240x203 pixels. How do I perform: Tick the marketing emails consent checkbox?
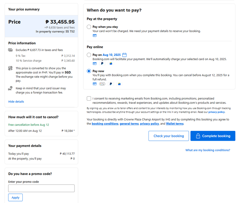(89, 99)
